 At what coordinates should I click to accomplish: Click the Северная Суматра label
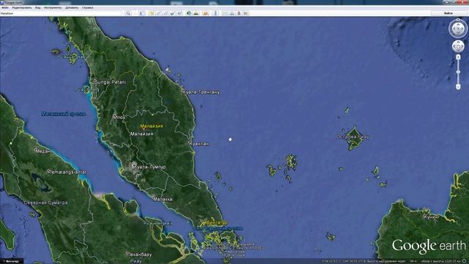pyautogui.click(x=45, y=202)
